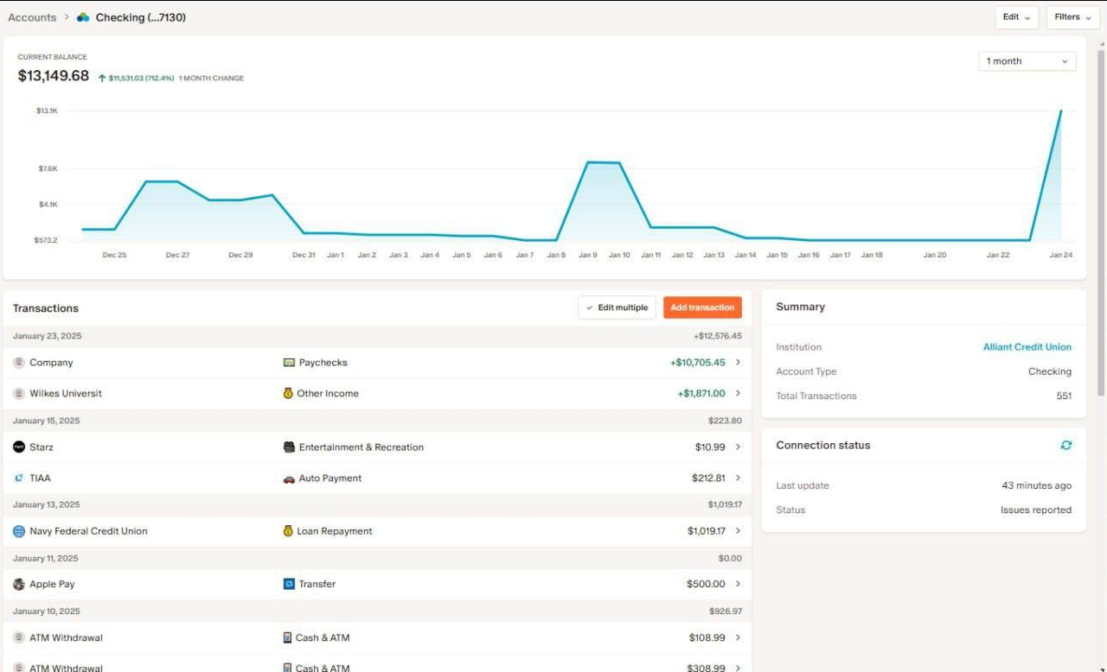
Task: Click the connection status refresh icon
Action: point(1066,445)
